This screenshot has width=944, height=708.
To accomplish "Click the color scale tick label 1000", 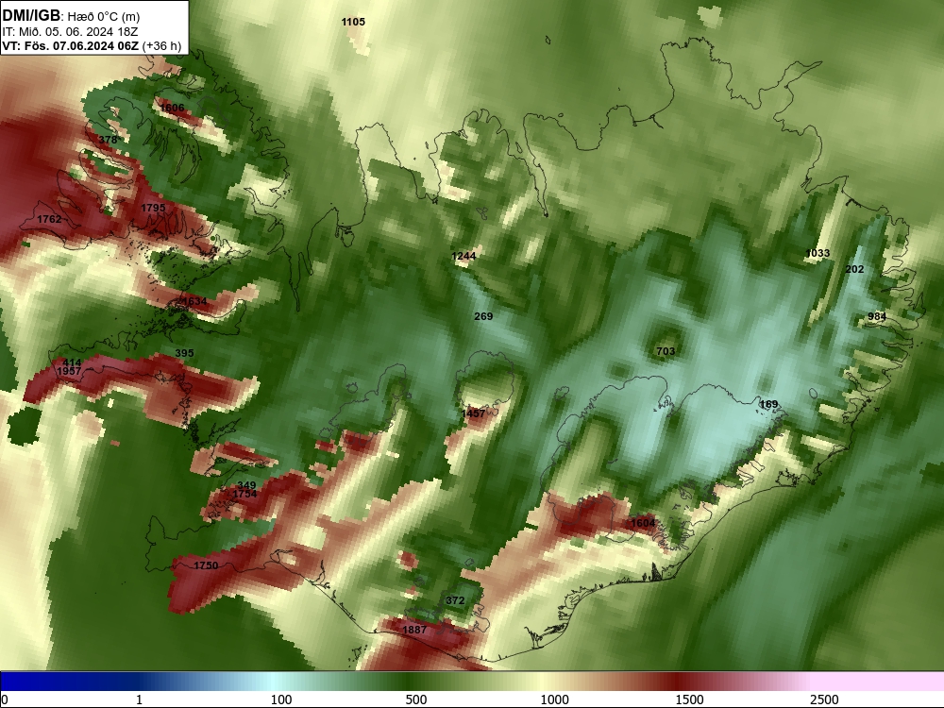I will (554, 700).
